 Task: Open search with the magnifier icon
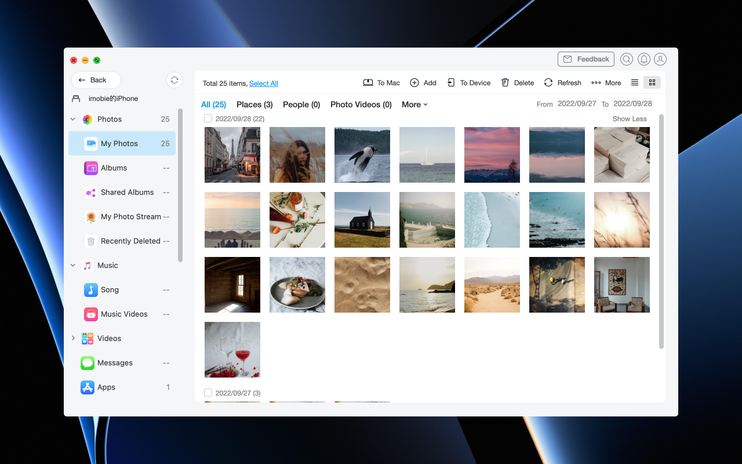click(627, 59)
